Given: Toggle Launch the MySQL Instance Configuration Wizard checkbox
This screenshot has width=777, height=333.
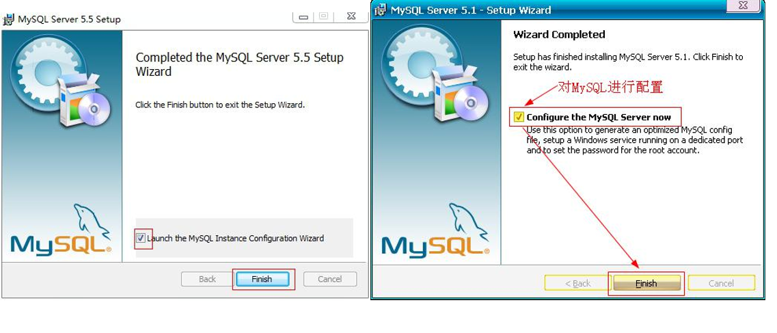Looking at the screenshot, I should [x=140, y=239].
